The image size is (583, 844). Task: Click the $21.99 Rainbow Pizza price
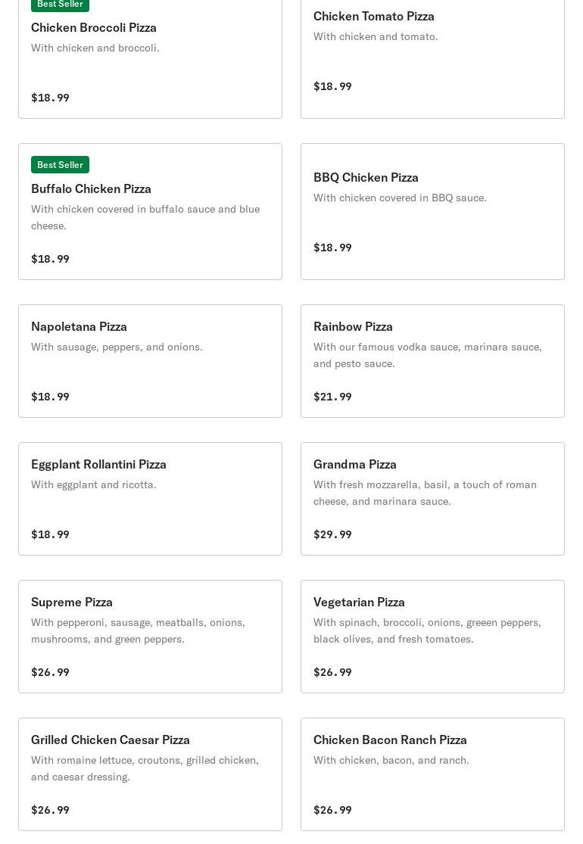click(332, 397)
